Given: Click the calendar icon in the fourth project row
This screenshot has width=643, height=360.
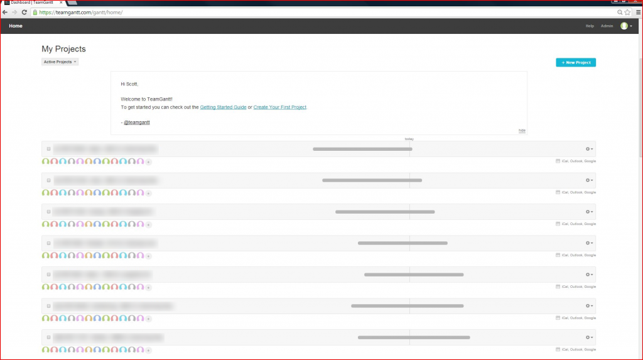Looking at the screenshot, I should point(558,255).
